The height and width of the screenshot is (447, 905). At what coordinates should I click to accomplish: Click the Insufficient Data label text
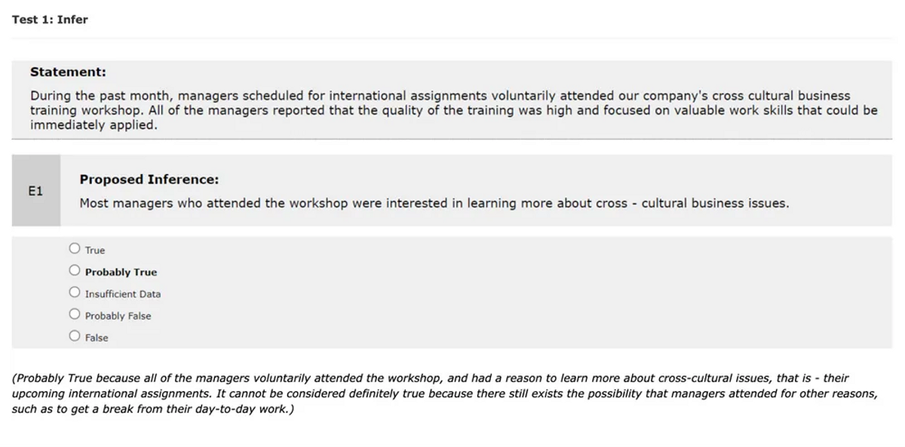(123, 294)
